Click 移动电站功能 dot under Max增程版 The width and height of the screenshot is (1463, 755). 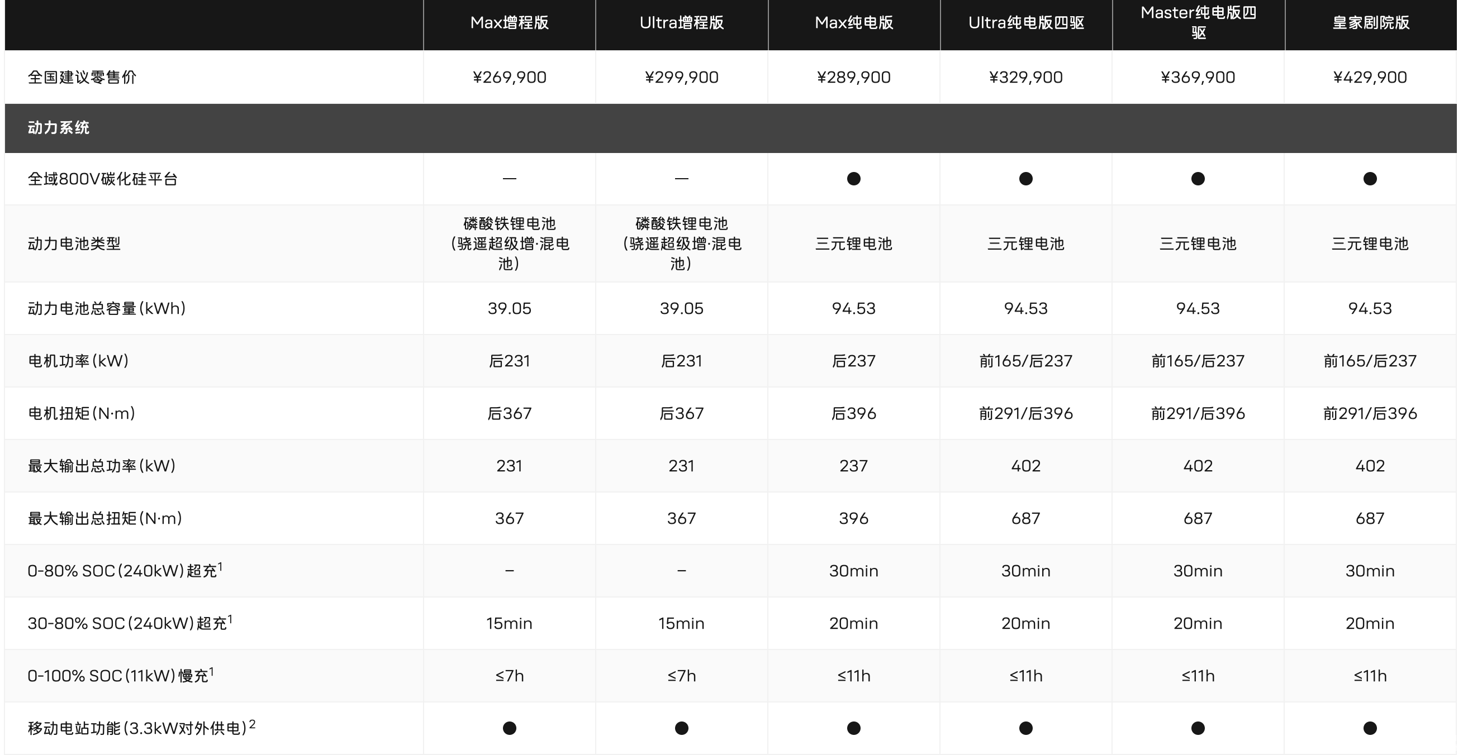coord(510,728)
